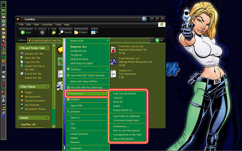Open the Favorites menu
The image size is (242, 151).
pos(47,25)
